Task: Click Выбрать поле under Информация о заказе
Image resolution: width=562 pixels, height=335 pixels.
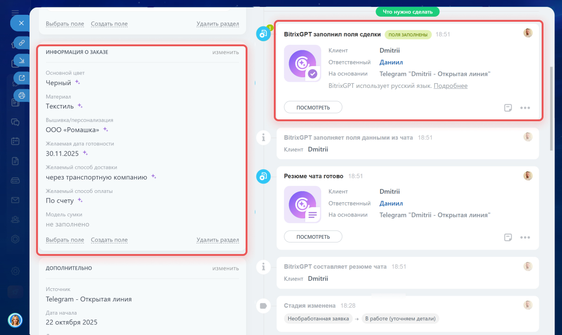Action: pos(65,240)
